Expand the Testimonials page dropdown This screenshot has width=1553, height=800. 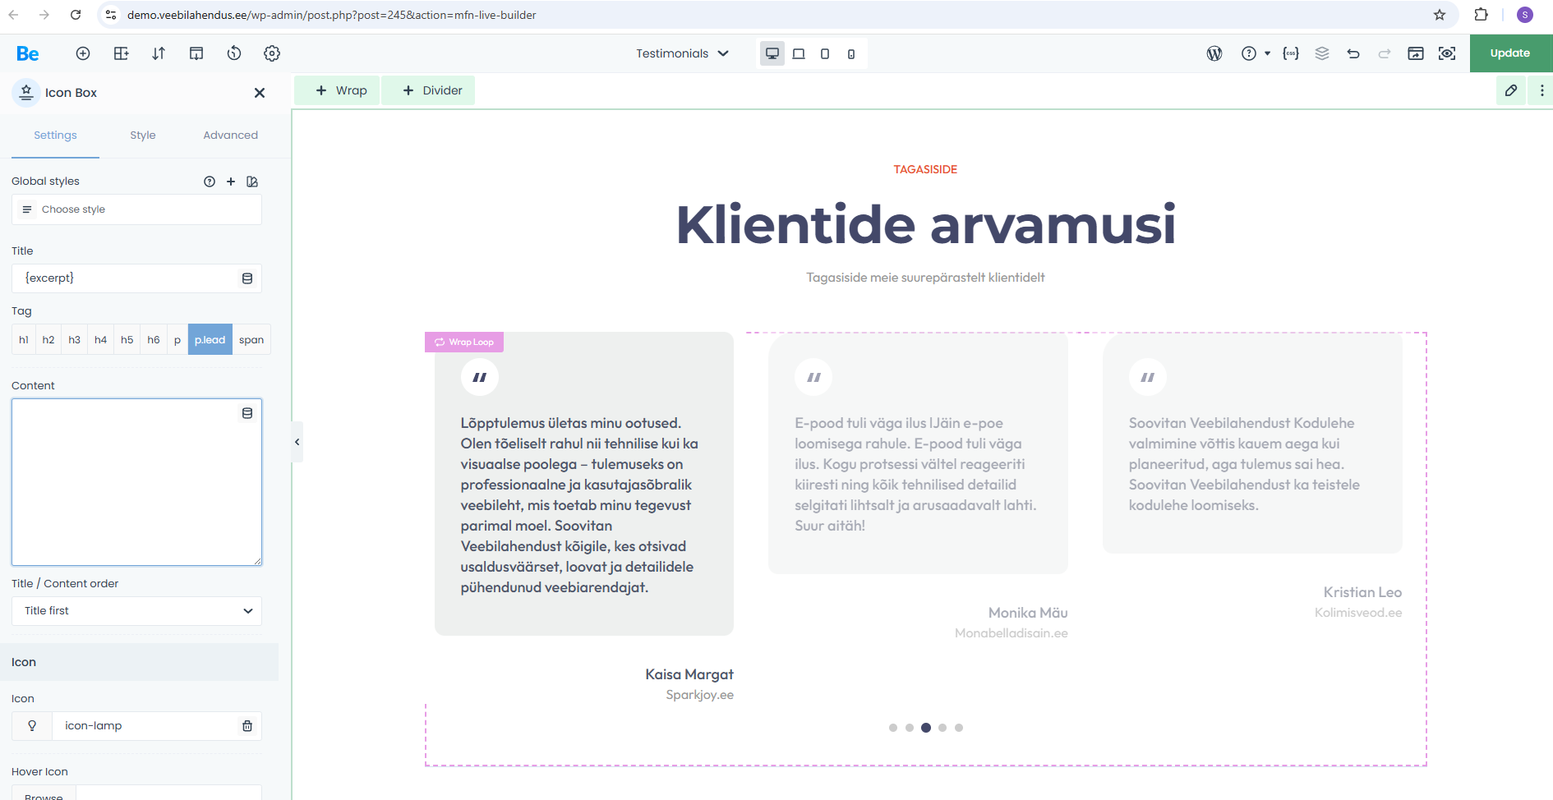[x=682, y=53]
